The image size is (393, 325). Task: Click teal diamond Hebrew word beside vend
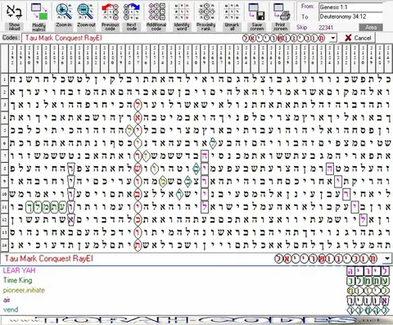[368, 310]
